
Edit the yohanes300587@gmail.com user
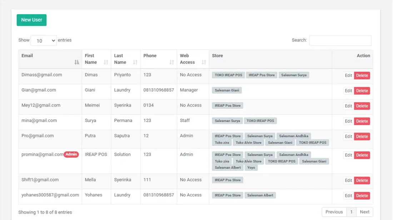tap(348, 195)
